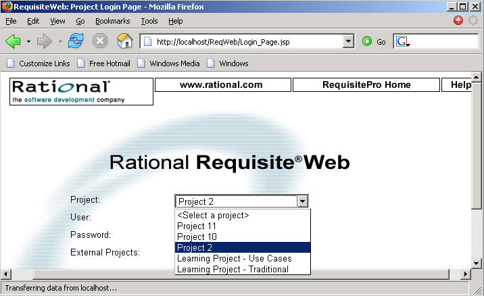Open the RequisitePro Home link
The height and width of the screenshot is (296, 484).
tap(366, 85)
